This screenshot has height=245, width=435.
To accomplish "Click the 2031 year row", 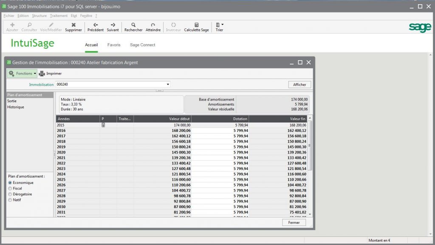I will (x=181, y=212).
